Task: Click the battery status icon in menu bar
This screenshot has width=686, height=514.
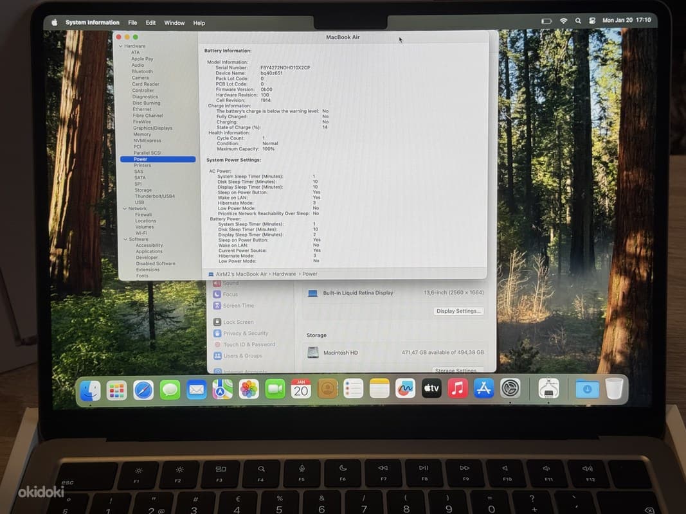Action: coord(546,21)
